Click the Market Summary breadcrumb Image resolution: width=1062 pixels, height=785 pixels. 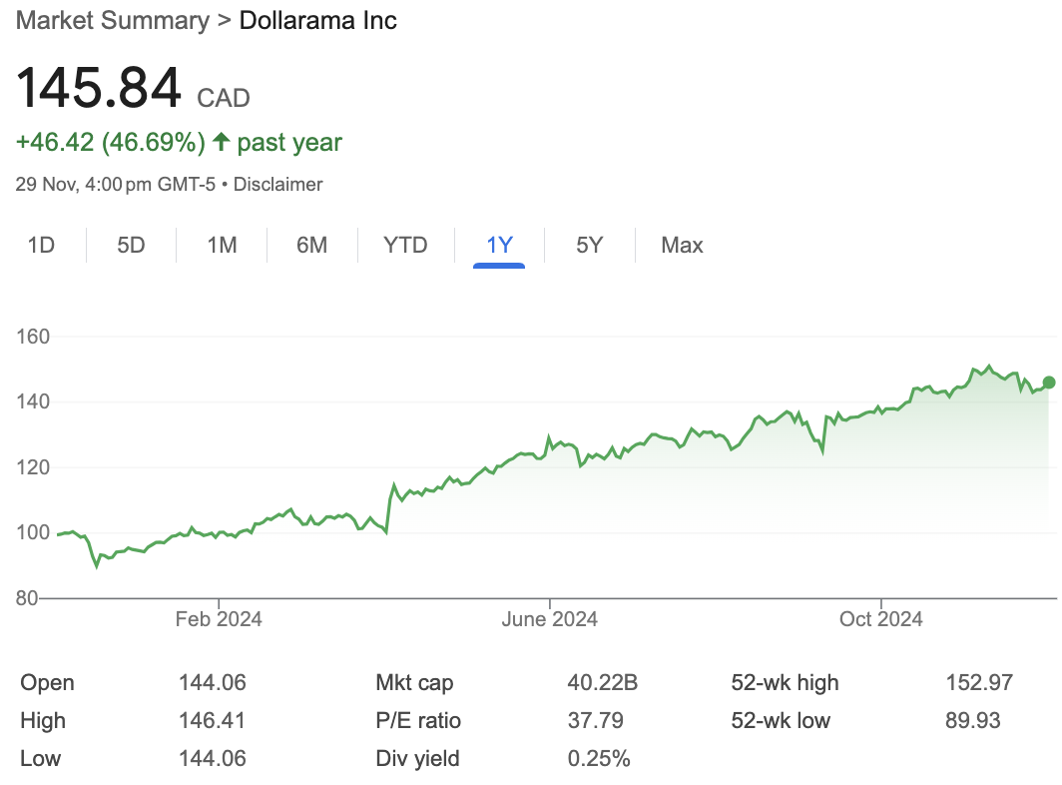(112, 20)
